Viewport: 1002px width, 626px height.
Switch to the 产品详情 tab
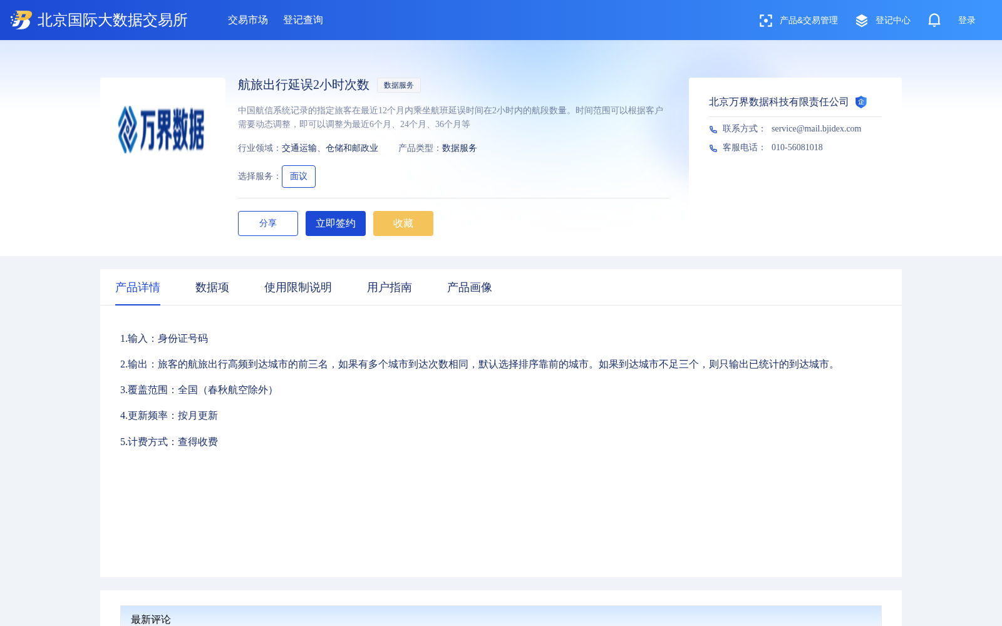point(138,287)
